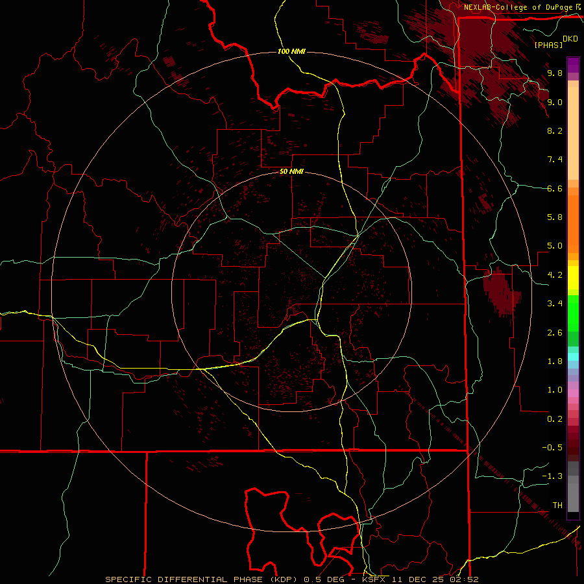Image resolution: width=584 pixels, height=584 pixels.
Task: Click the "50 NMI" range ring label
Action: (x=291, y=172)
